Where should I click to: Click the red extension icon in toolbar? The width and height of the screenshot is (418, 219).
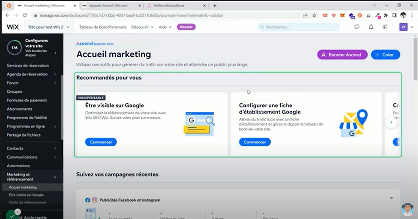pos(325,15)
